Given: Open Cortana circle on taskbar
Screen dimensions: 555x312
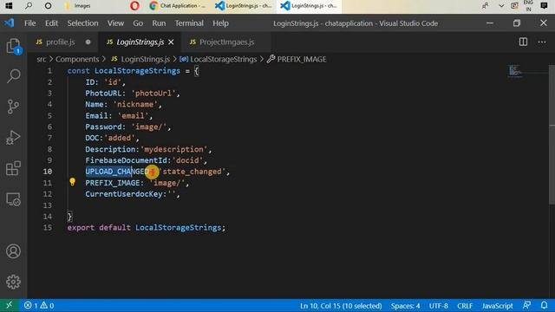Looking at the screenshot, I should point(49,6).
